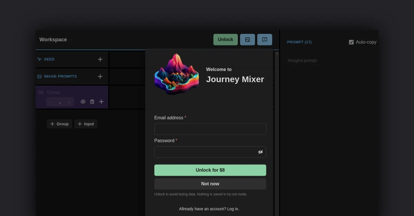Reveal the password with the eye icon
Screen dimensions: 414x216
(260, 152)
